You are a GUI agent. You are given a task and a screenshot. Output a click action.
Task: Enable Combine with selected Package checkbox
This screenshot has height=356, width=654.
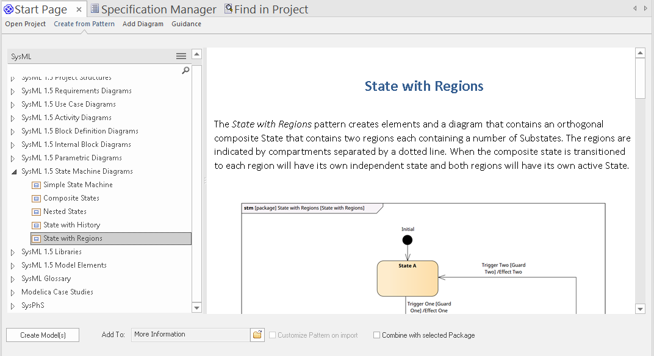click(x=376, y=335)
